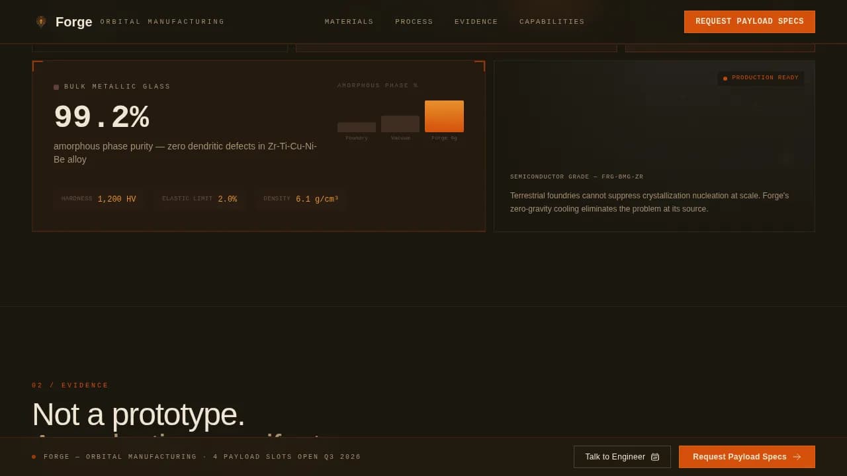The image size is (847, 476).
Task: Click the Forge flame logo icon
Action: 41,22
